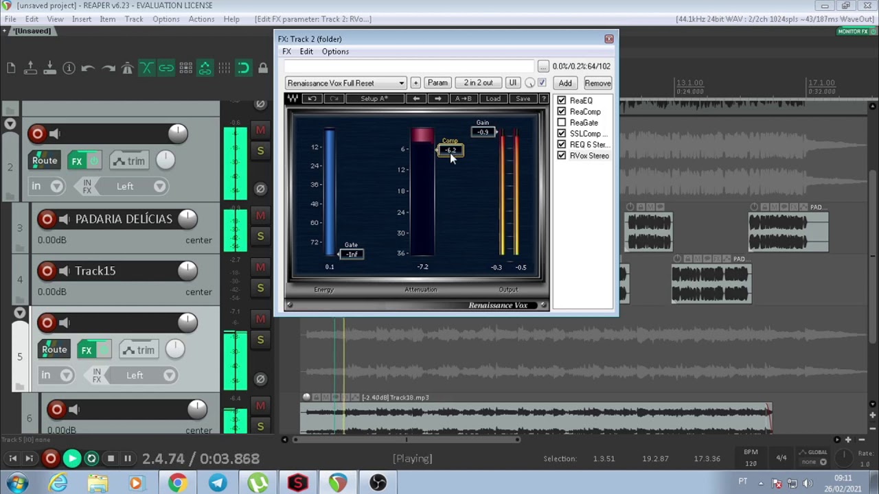
Task: Toggle item grouping link icon
Action: tap(166, 68)
